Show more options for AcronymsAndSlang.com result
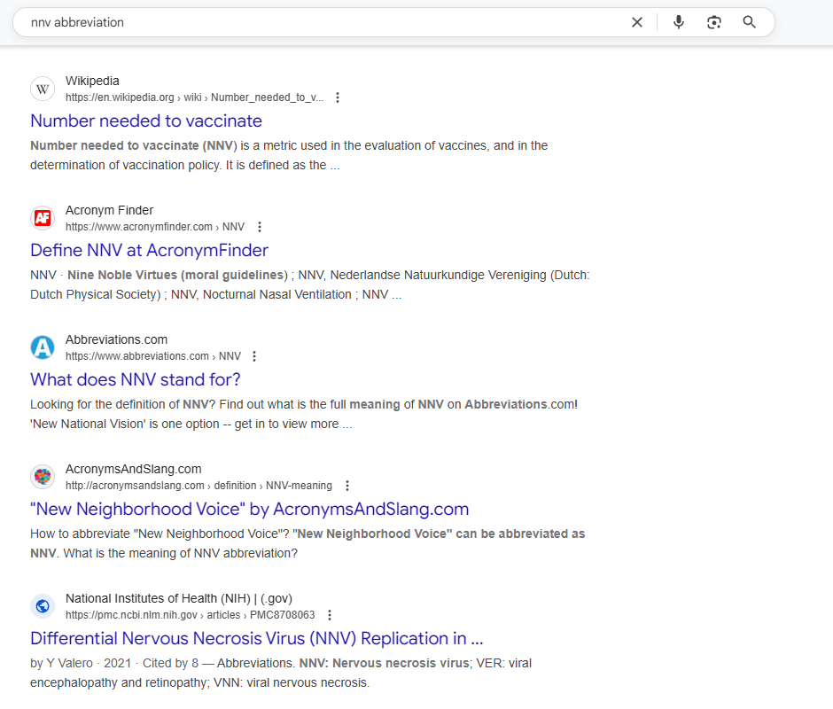The height and width of the screenshot is (709, 833). 347,486
